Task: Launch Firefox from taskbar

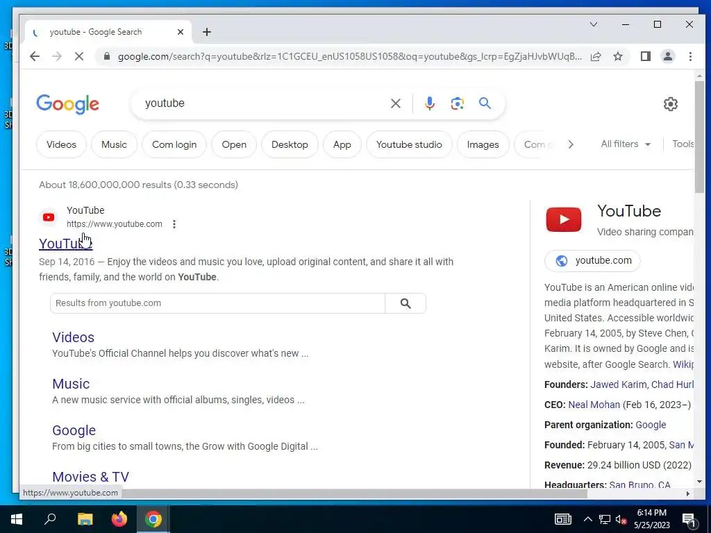Action: tap(119, 519)
